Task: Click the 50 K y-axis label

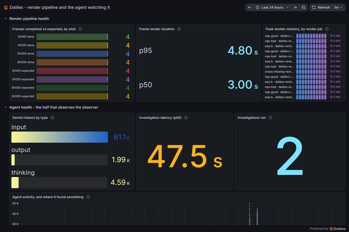Action: [x=15, y=203]
